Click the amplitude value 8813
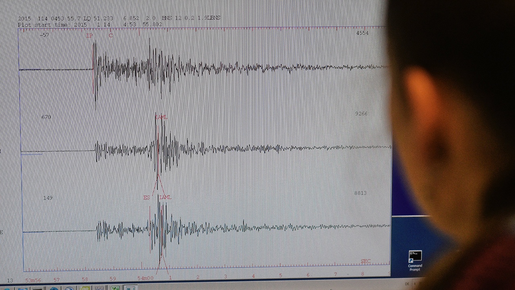The image size is (515, 290). [x=360, y=193]
